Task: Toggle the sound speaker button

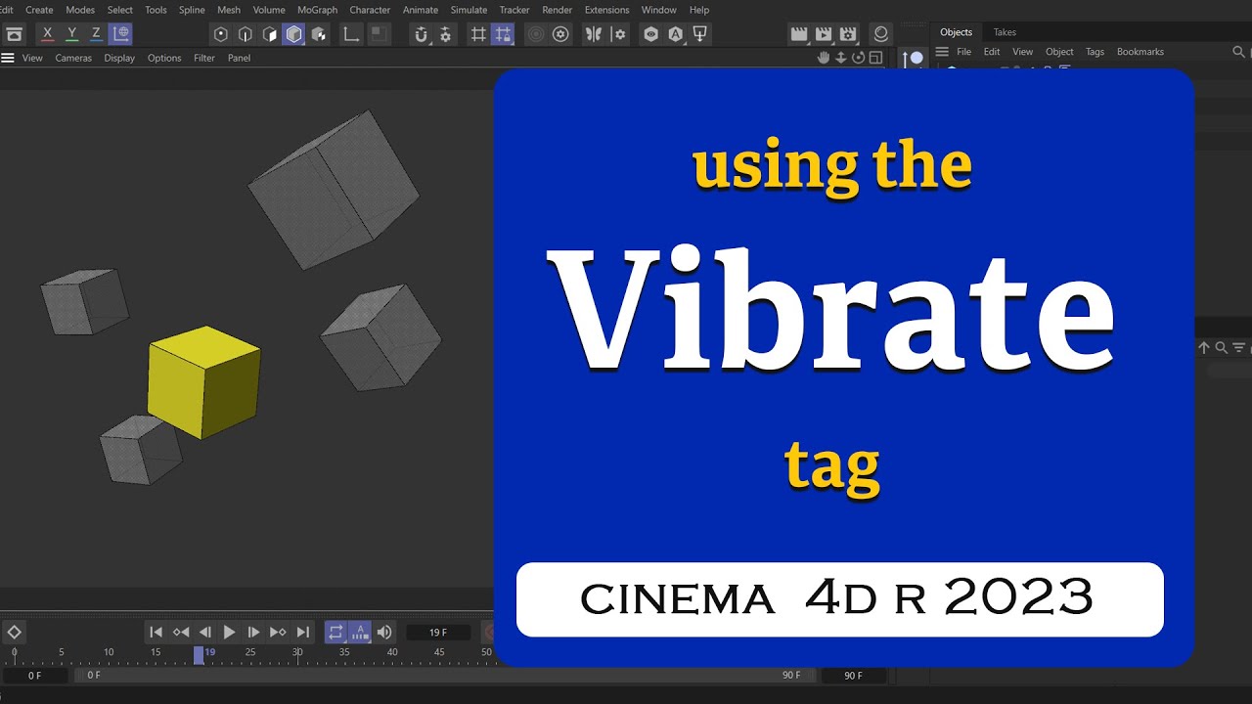Action: tap(384, 633)
